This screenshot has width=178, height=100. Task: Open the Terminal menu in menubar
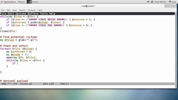[31, 10]
